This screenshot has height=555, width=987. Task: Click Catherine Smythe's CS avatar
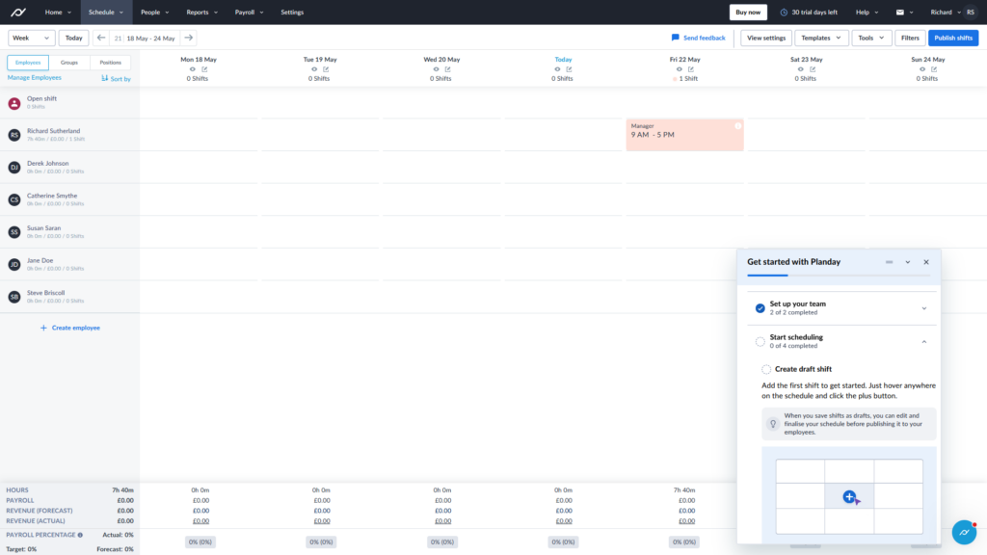[13, 199]
